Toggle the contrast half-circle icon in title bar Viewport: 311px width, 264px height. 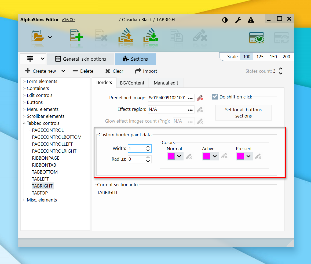click(x=225, y=20)
